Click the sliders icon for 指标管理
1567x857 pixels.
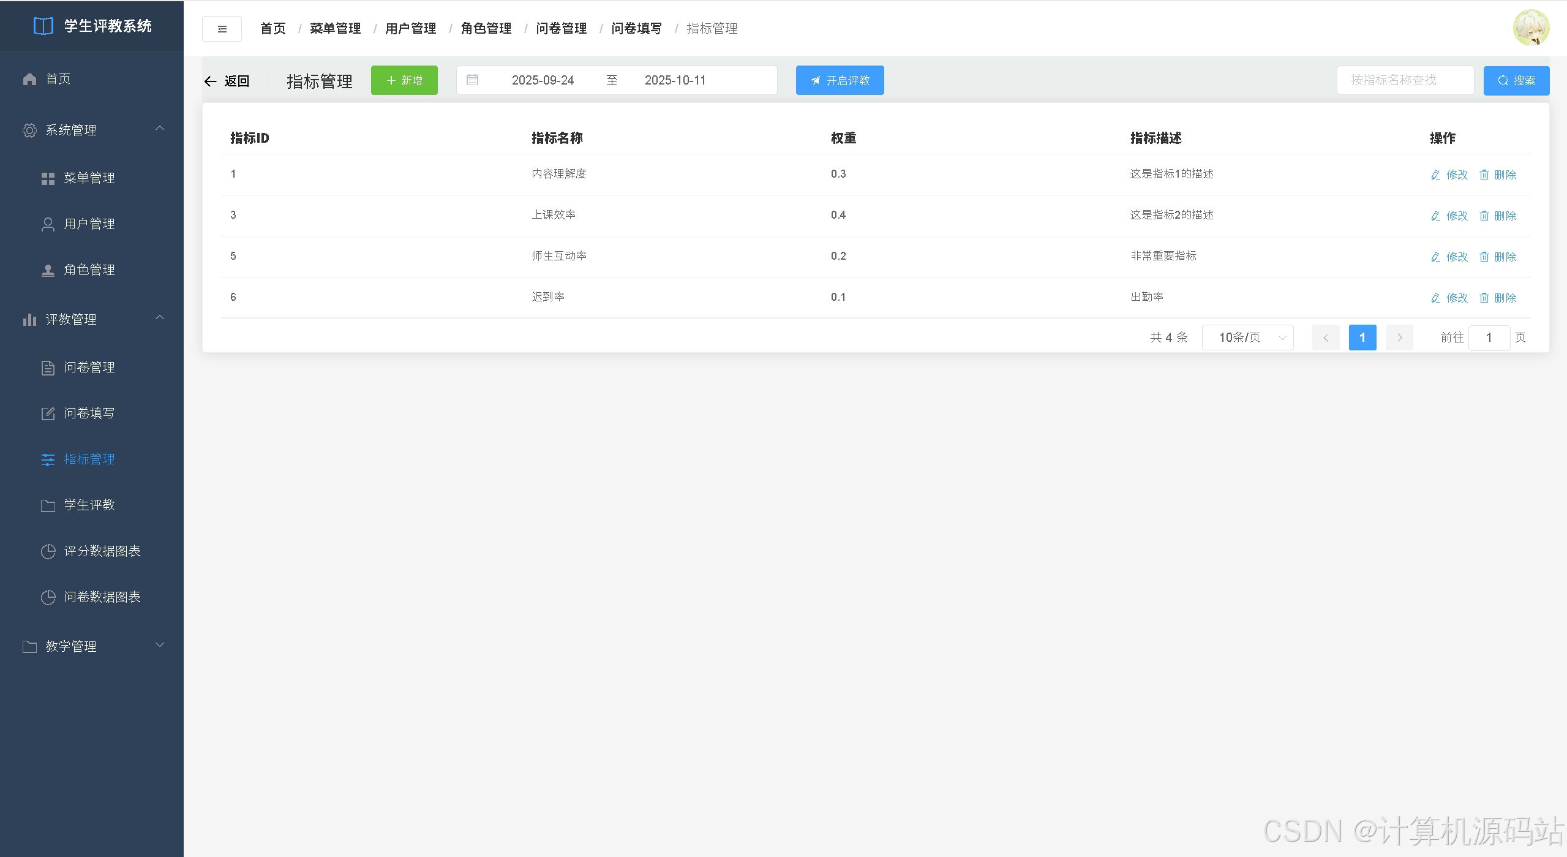click(48, 459)
